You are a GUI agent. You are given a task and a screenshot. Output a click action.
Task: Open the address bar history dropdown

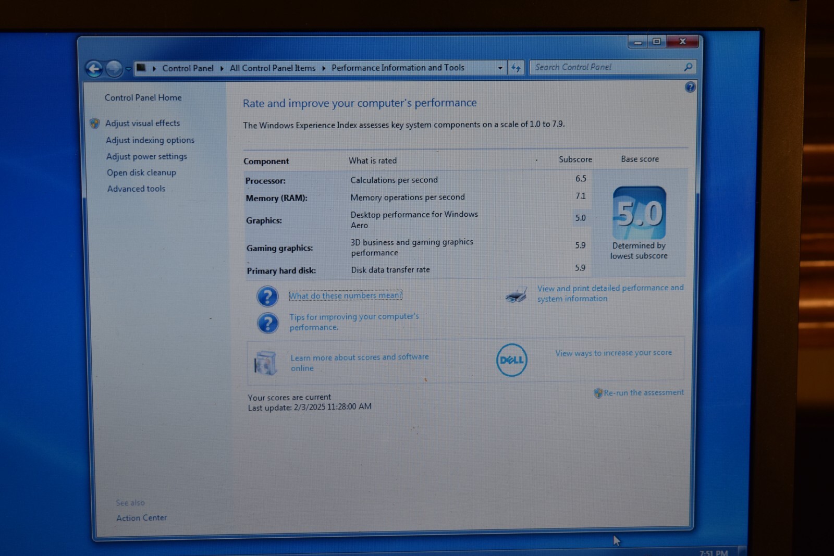500,68
